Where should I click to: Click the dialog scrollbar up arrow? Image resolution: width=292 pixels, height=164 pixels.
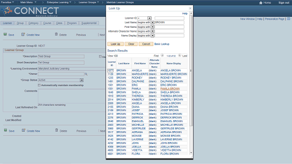tap(191, 13)
